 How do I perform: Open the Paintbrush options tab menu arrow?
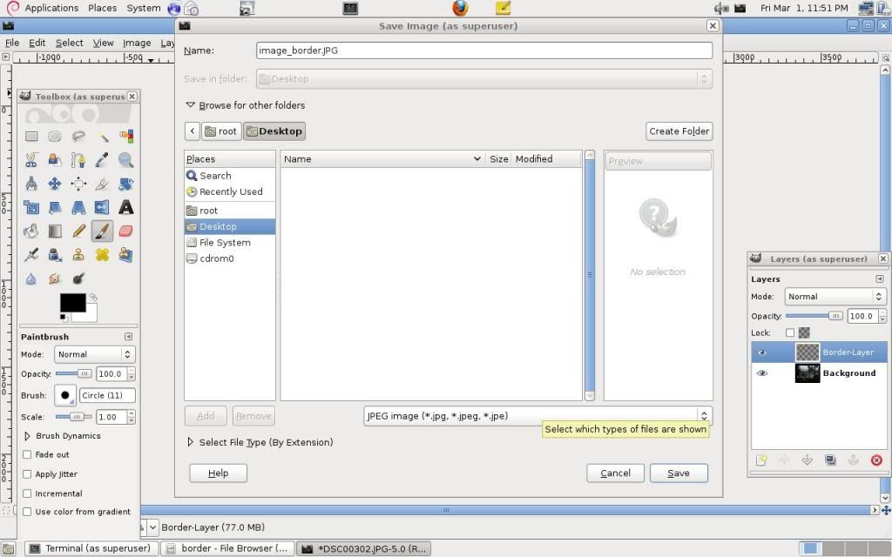(129, 337)
